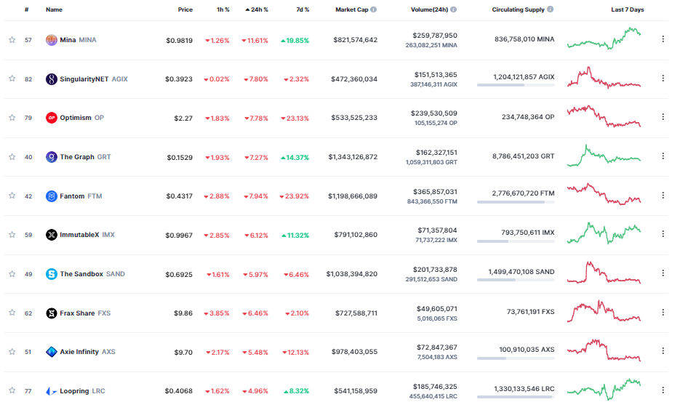
Task: Click the Market Cap info icon
Action: click(x=374, y=10)
